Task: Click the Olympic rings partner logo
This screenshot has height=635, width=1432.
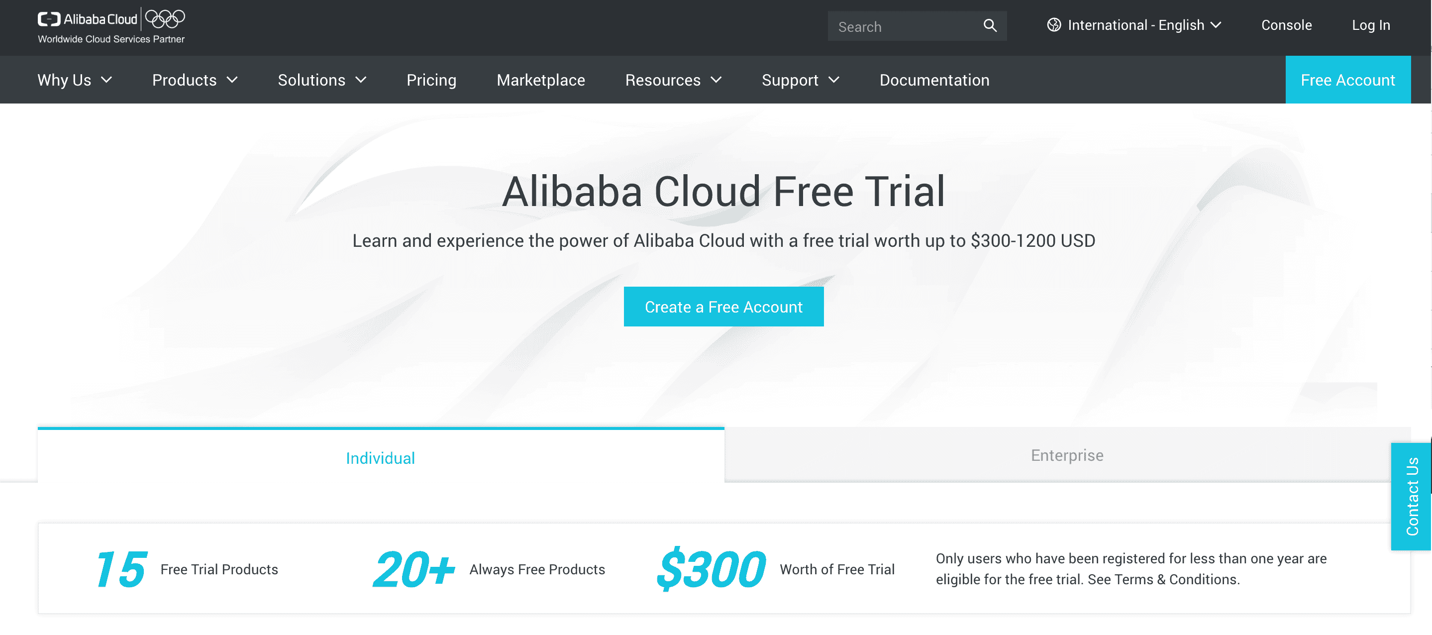Action: point(165,19)
